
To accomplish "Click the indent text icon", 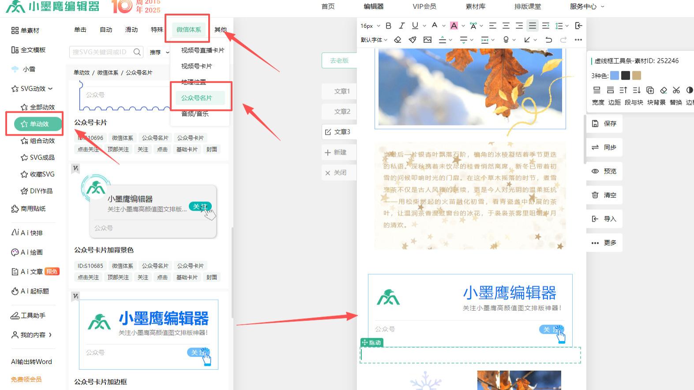I will click(x=546, y=26).
